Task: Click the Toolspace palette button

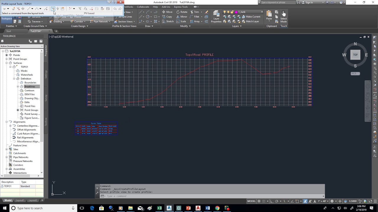Action: (x=6, y=19)
